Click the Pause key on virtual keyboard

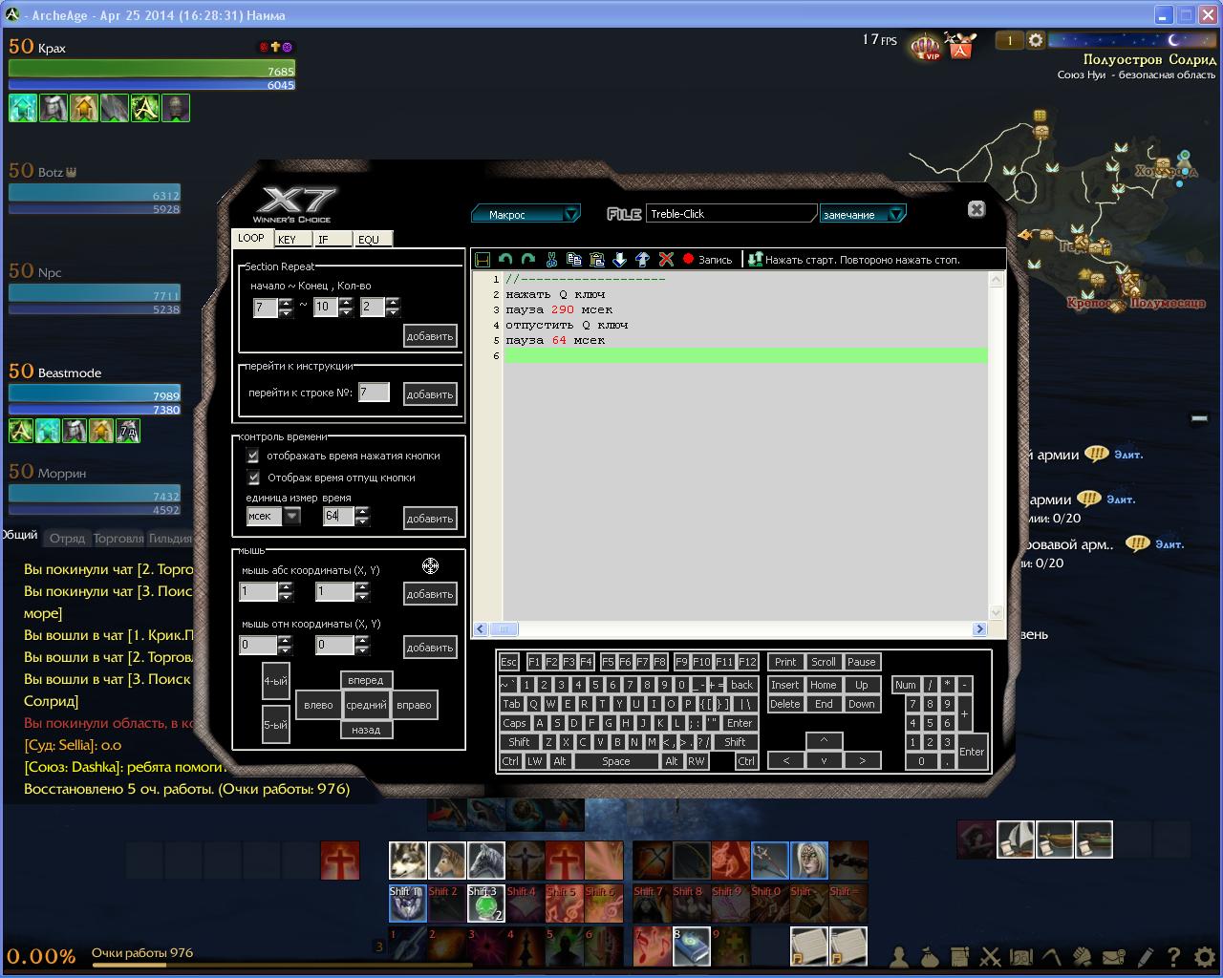pos(862,662)
